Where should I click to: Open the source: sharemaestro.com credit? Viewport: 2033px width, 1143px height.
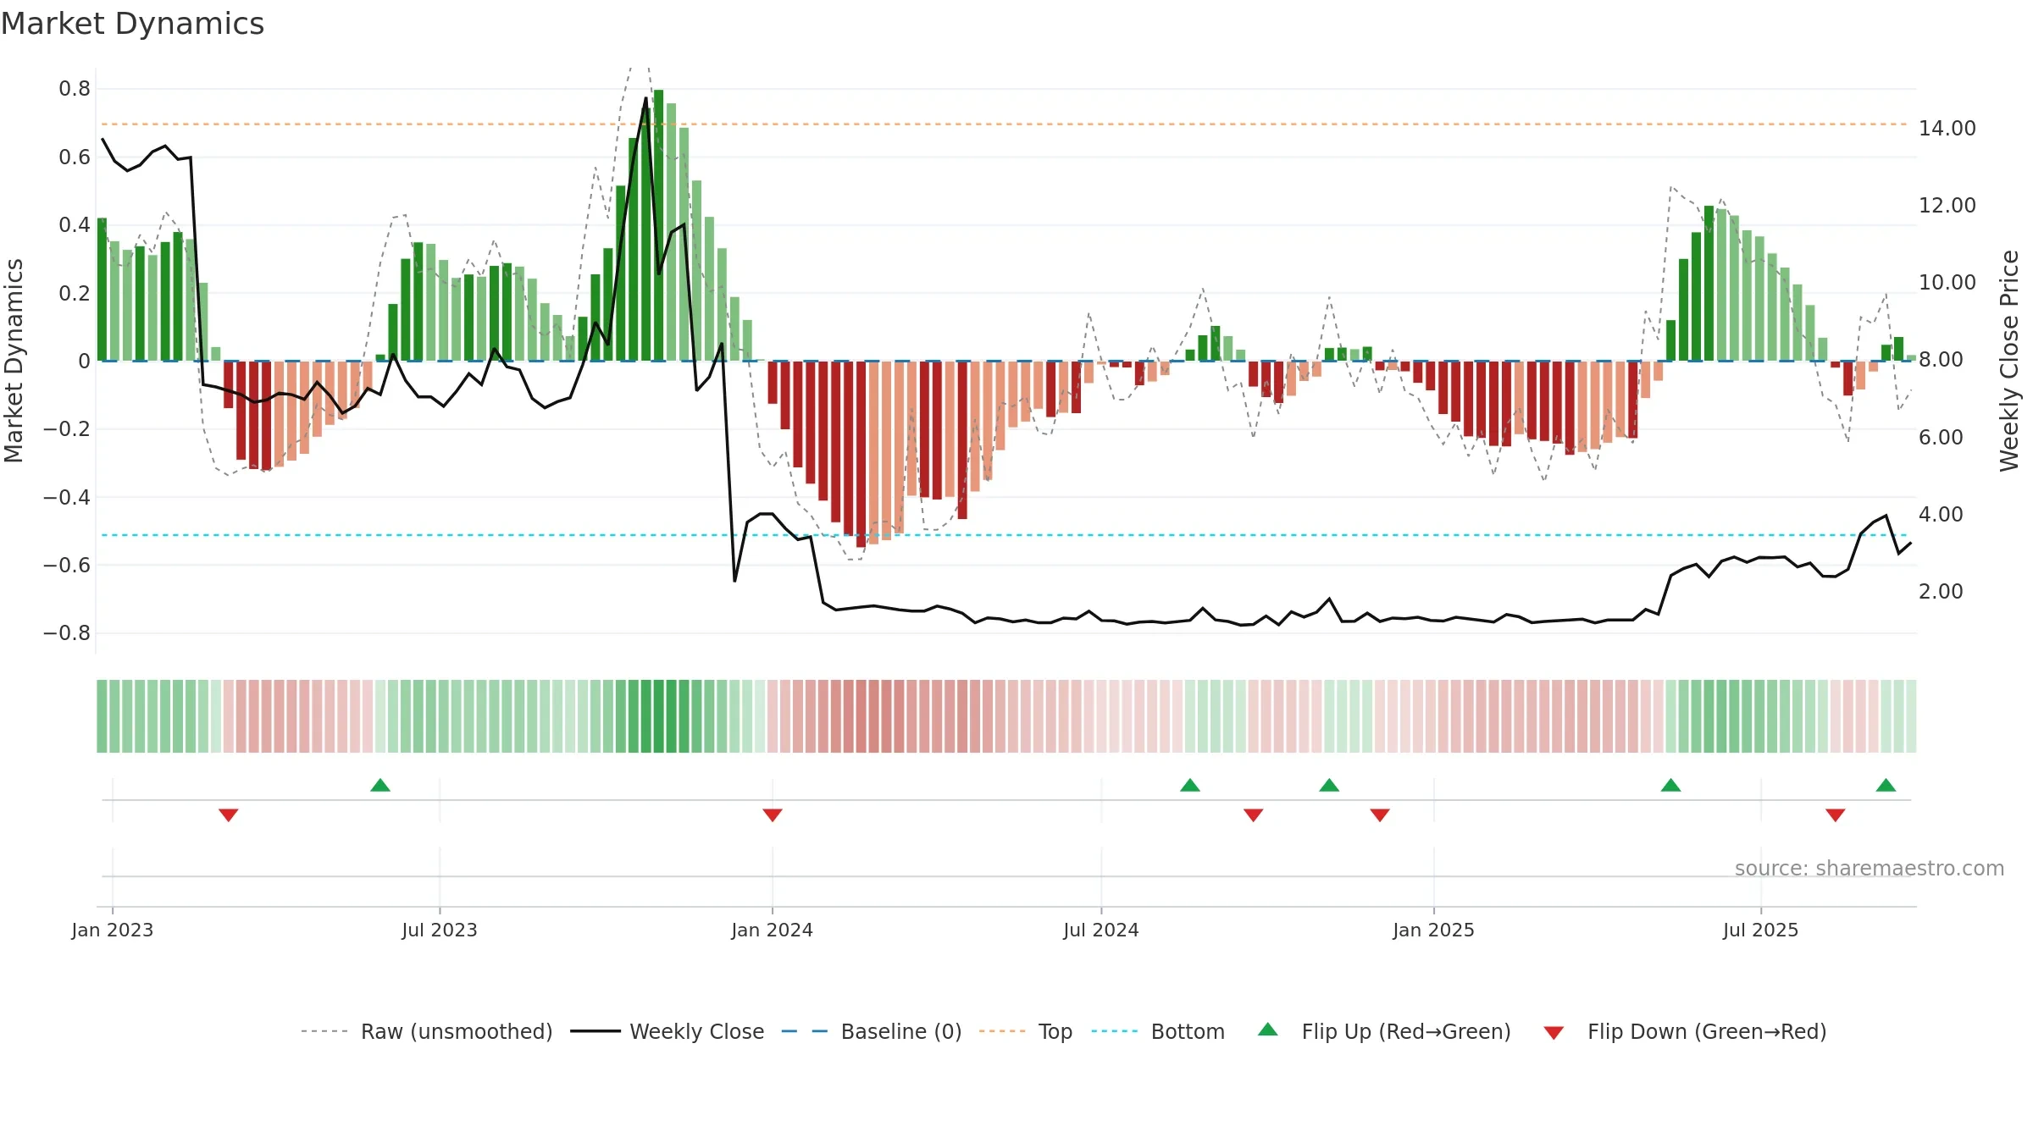[1870, 868]
